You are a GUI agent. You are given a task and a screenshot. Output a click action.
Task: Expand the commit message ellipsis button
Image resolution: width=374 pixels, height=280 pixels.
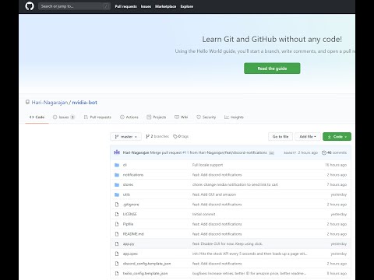271,153
